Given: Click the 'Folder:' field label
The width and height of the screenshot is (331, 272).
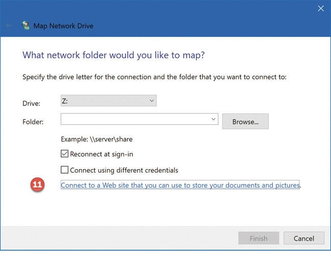Looking at the screenshot, I should pos(33,122).
